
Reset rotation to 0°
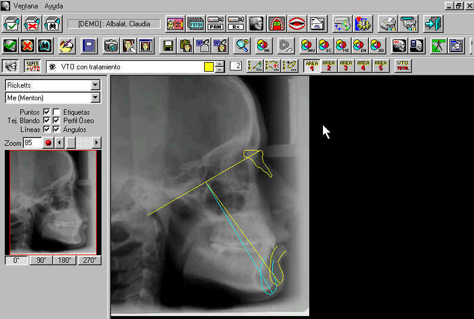point(16,260)
